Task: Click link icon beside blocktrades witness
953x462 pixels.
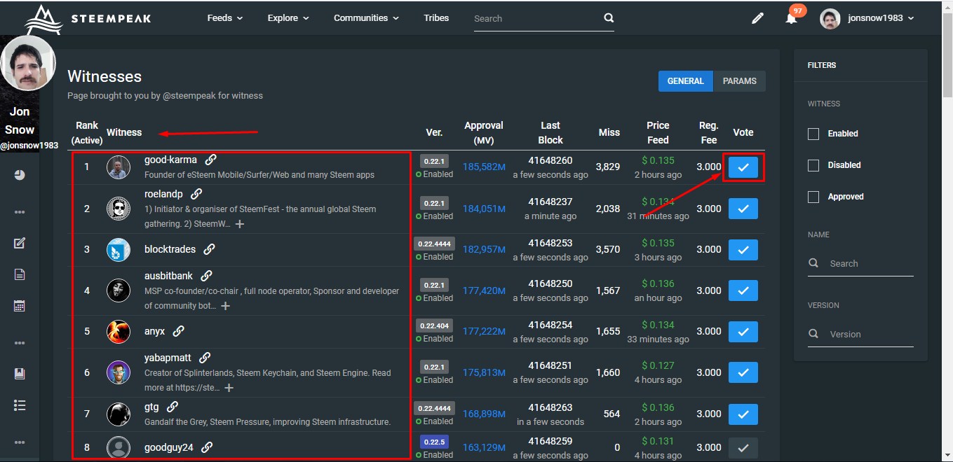Action: point(209,249)
